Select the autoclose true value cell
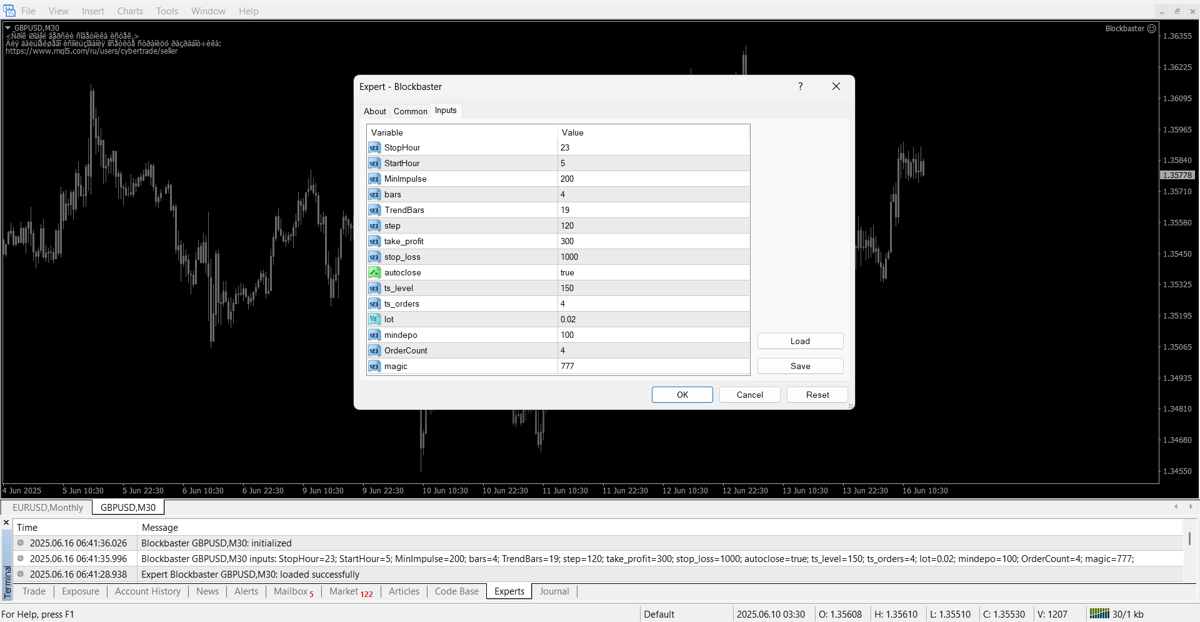Image resolution: width=1200 pixels, height=622 pixels. pos(653,273)
